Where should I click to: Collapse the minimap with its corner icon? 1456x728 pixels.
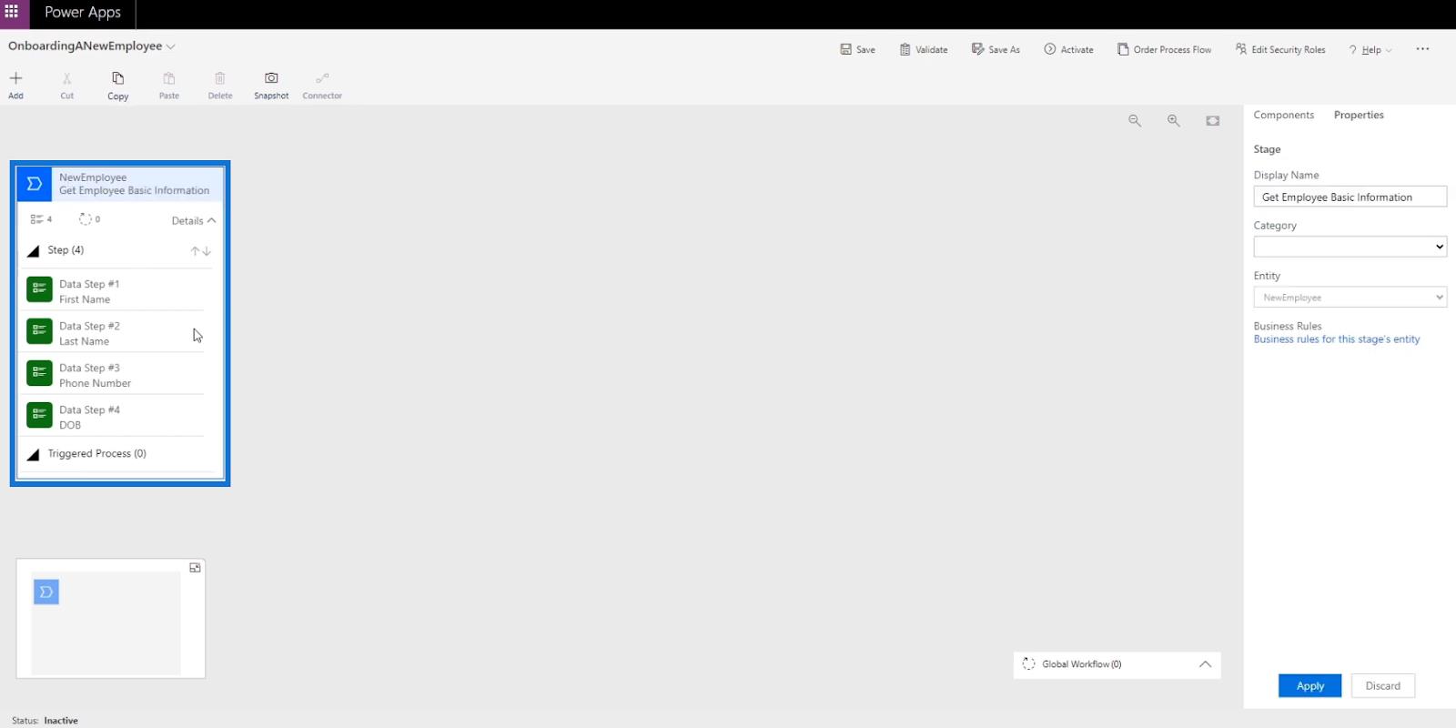coord(195,568)
